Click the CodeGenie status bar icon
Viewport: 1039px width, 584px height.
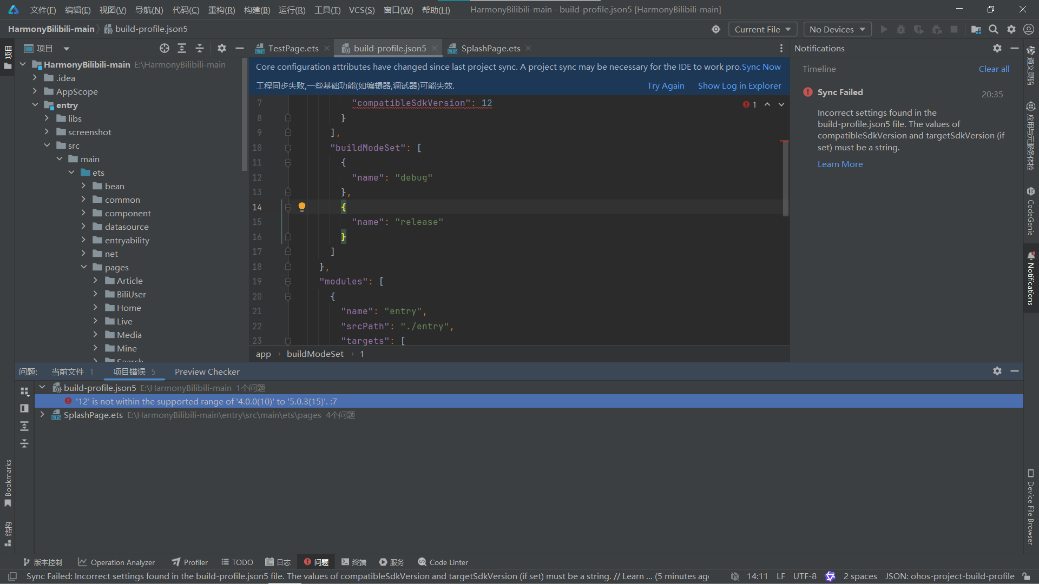830,576
